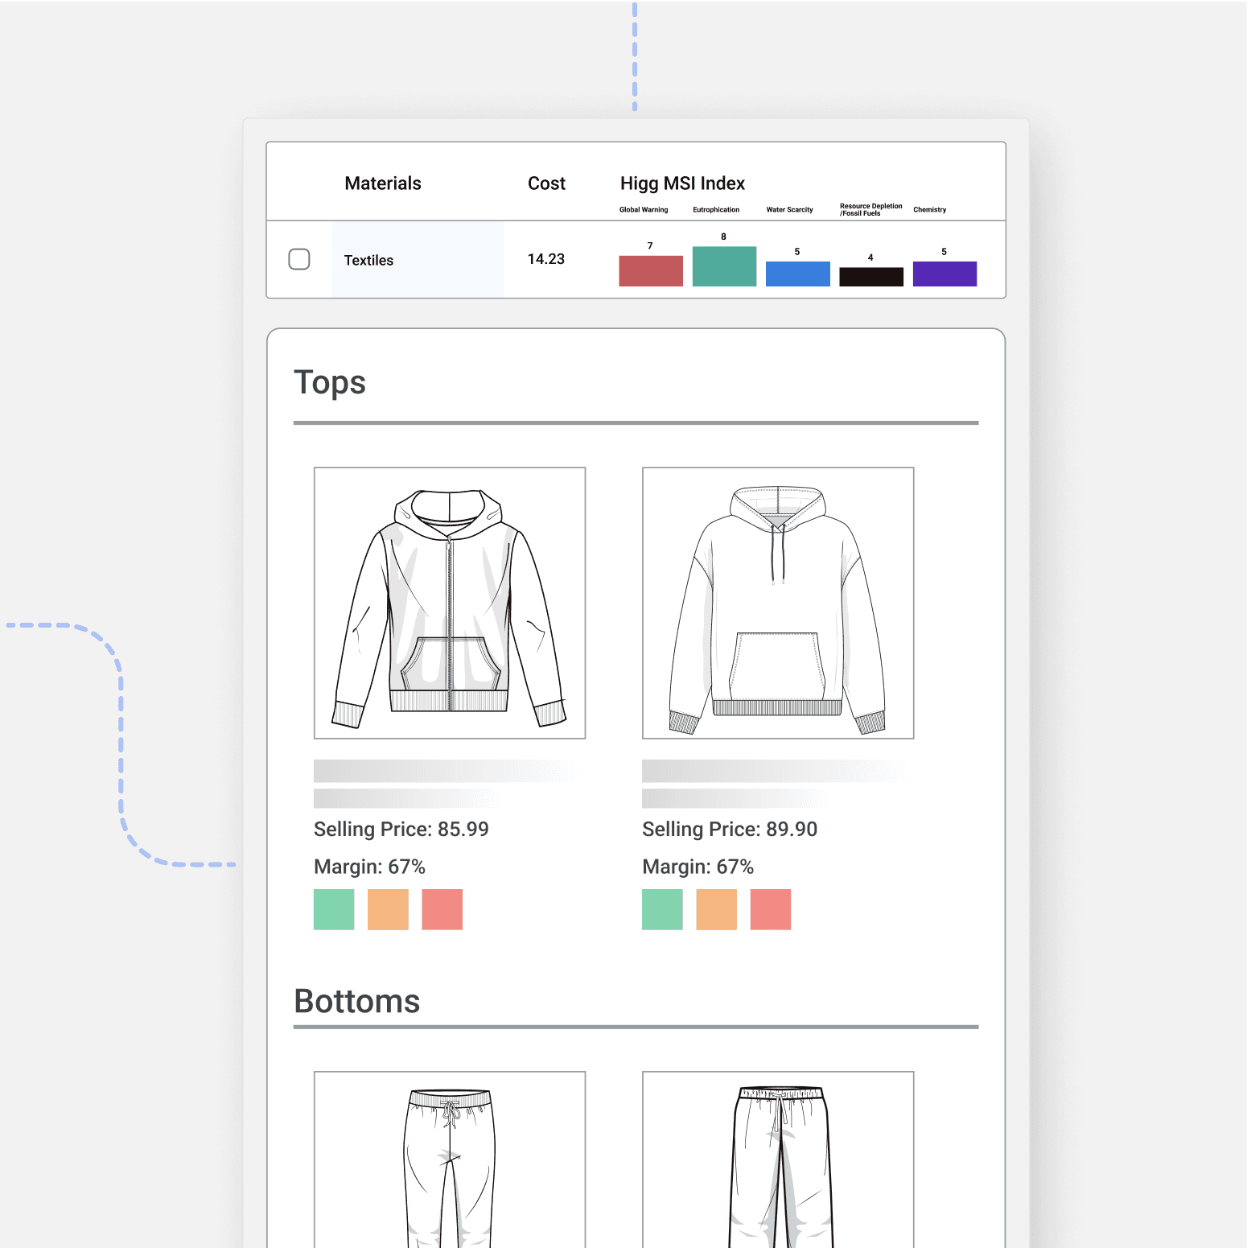
Task: Click the Bottoms section heading
Action: (357, 1002)
